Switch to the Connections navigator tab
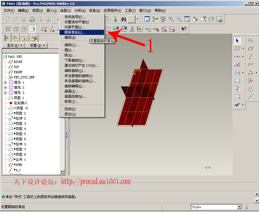This screenshot has height=212, width=259. point(34,39)
